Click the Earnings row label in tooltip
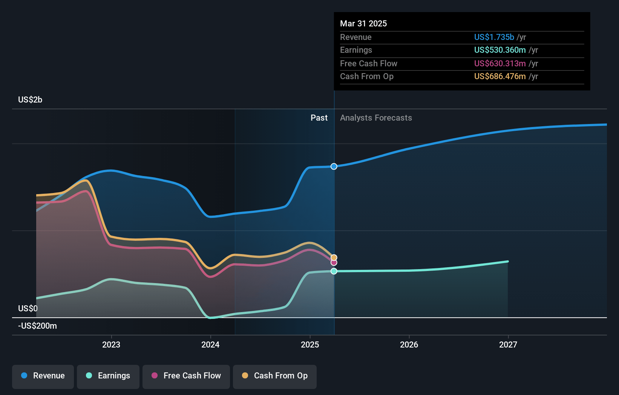Image resolution: width=619 pixels, height=395 pixels. [356, 50]
